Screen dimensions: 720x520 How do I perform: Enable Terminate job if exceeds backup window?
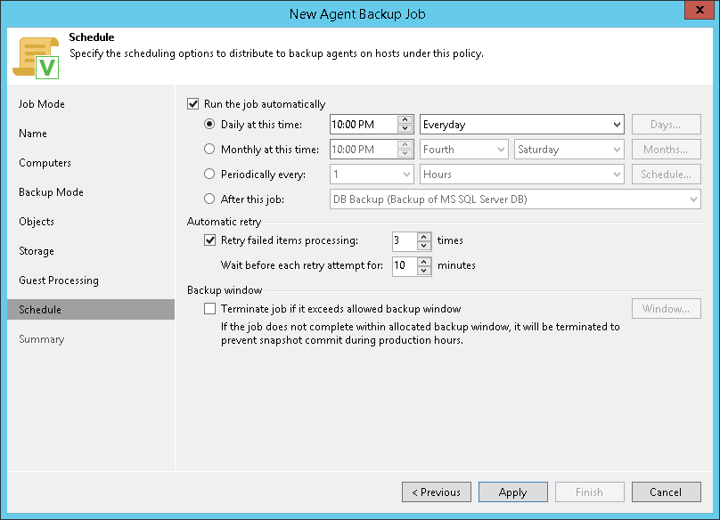tap(210, 309)
